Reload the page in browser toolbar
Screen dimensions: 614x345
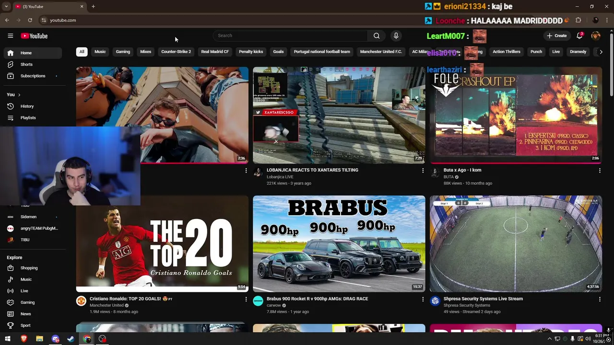(30, 20)
